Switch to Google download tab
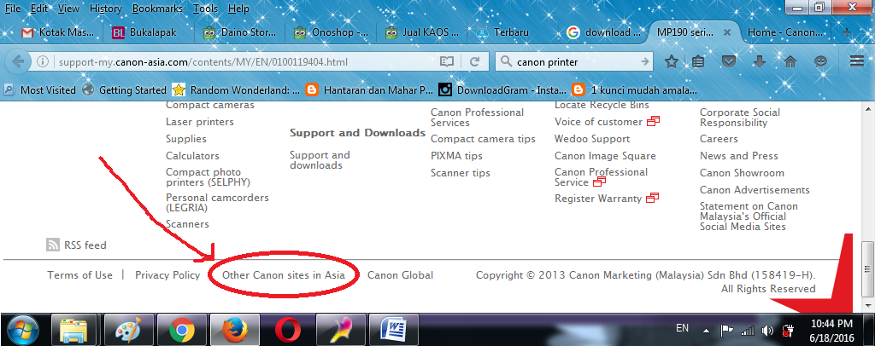The width and height of the screenshot is (875, 346). tap(604, 32)
